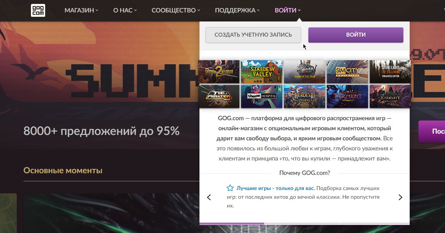The image size is (445, 233).
Task: Toggle the chevron beside ВОЙТИ in navbar
Action: click(x=299, y=10)
